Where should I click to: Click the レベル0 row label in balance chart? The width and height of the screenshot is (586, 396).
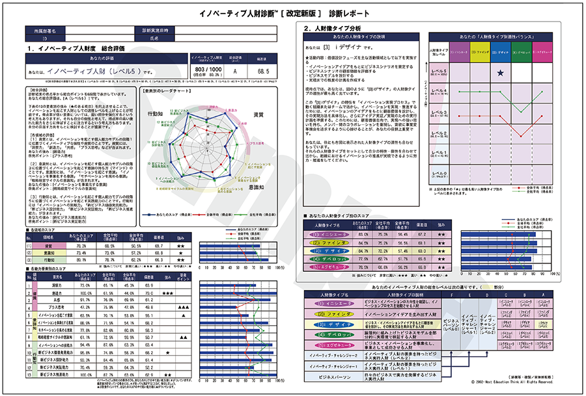pyautogui.click(x=439, y=174)
